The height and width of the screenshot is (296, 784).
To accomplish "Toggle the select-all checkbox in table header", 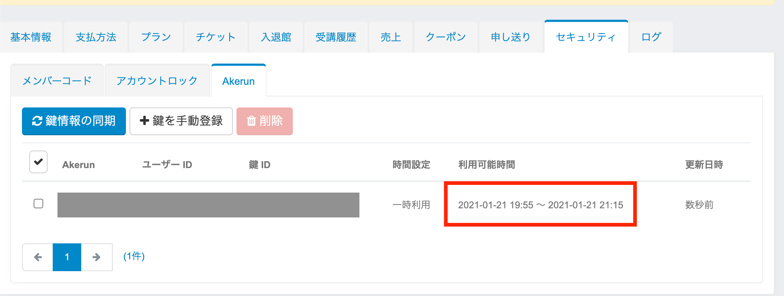I will click(38, 162).
